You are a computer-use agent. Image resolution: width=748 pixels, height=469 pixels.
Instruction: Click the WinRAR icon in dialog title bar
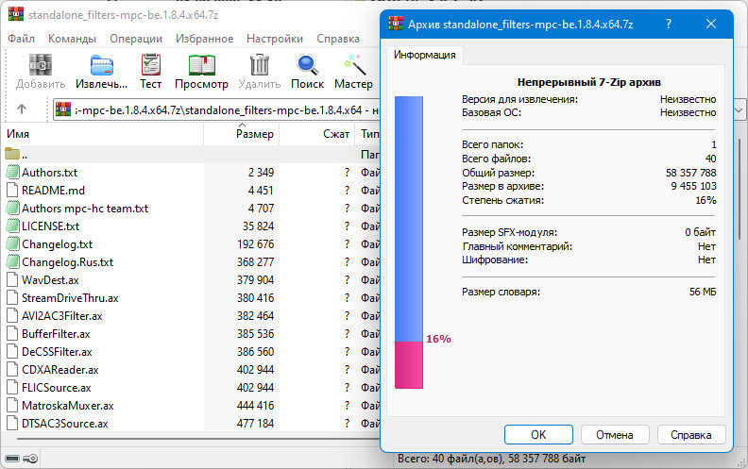pyautogui.click(x=396, y=24)
